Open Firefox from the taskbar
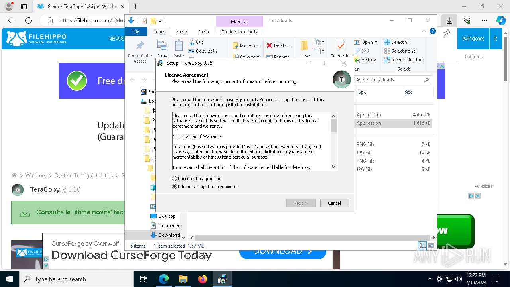The image size is (510, 287). pos(203,279)
